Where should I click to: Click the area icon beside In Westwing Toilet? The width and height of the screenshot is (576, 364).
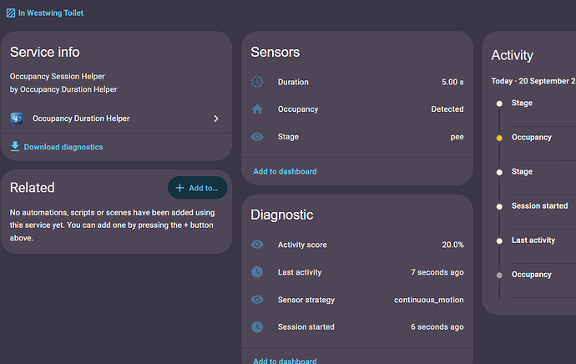11,13
